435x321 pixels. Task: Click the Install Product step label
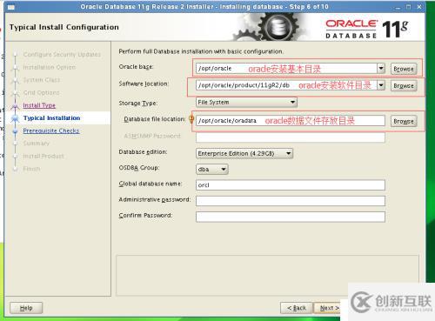pos(43,156)
